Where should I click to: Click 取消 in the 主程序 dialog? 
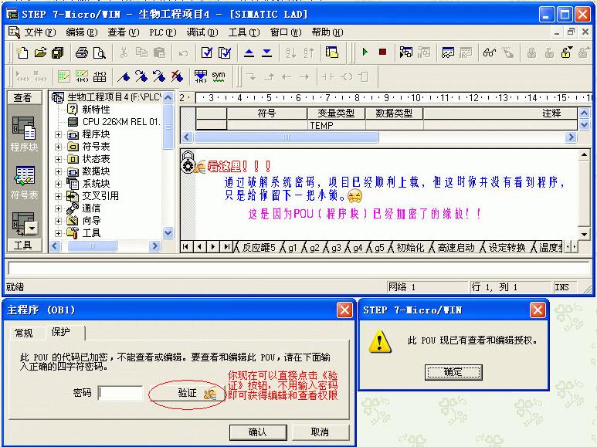[320, 432]
